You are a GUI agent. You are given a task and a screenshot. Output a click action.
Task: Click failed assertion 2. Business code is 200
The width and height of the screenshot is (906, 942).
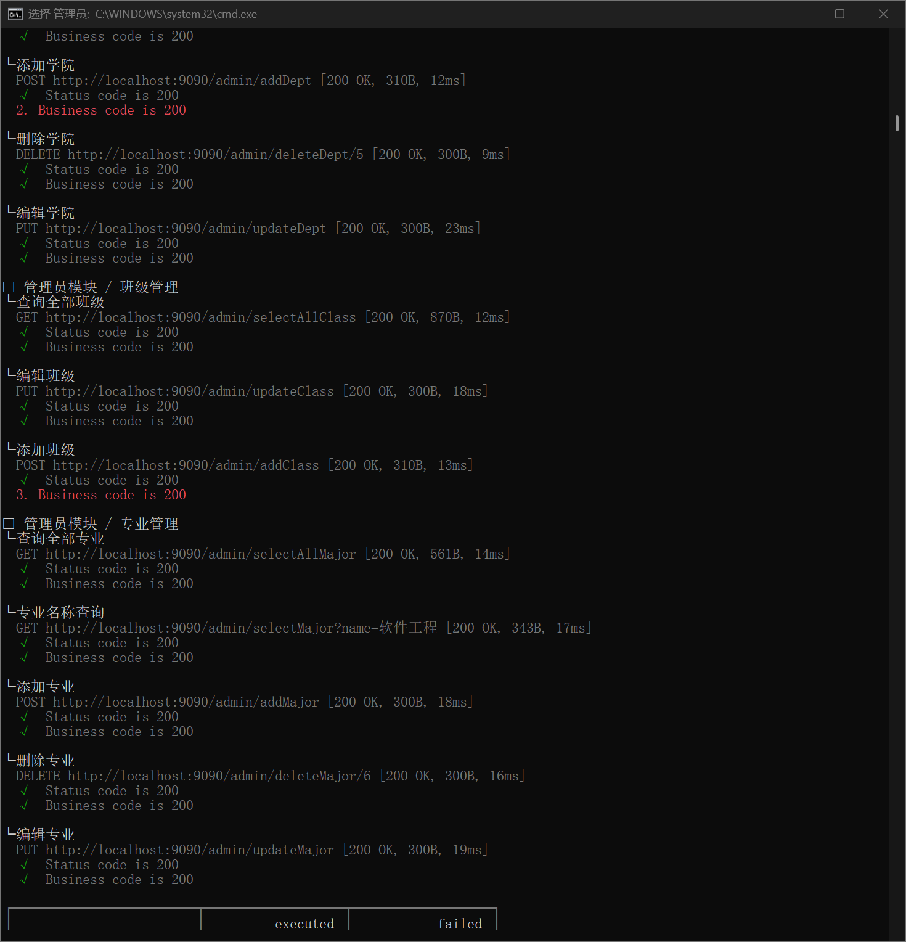pyautogui.click(x=101, y=110)
